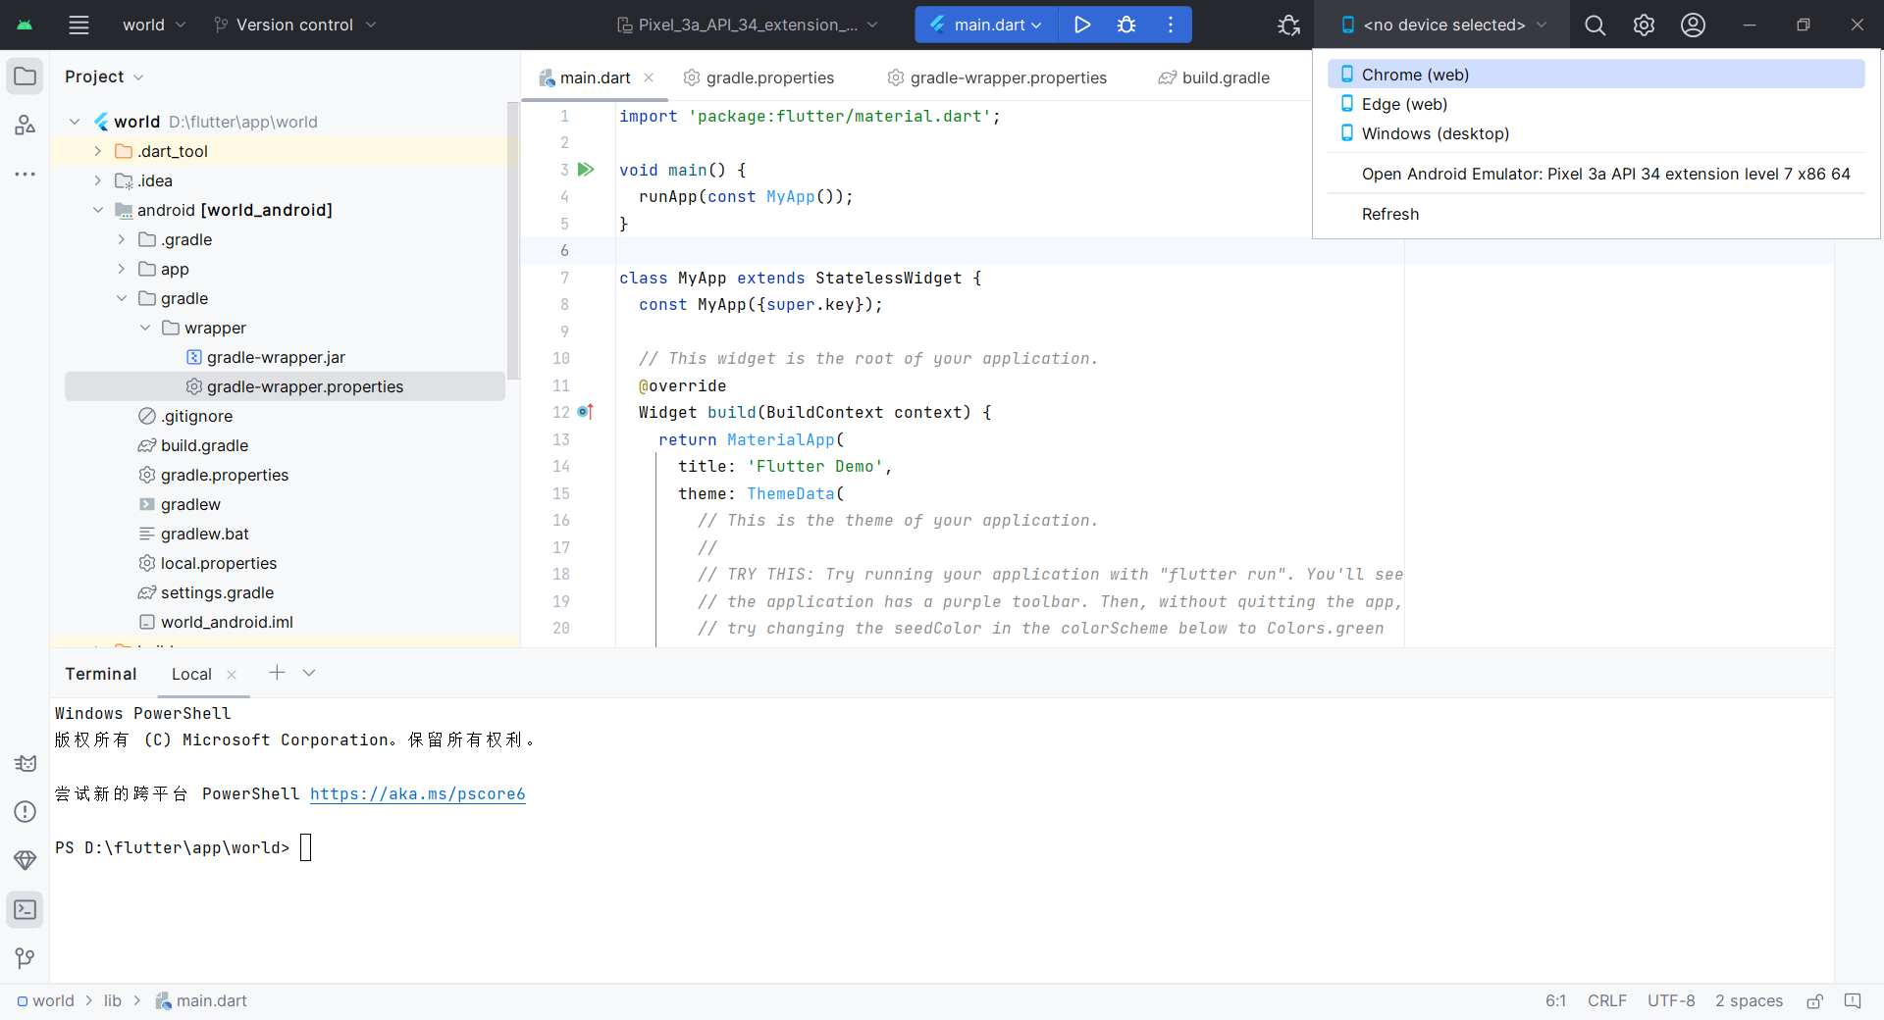Expand the .idea folder
This screenshot has height=1020, width=1884.
[x=98, y=180]
